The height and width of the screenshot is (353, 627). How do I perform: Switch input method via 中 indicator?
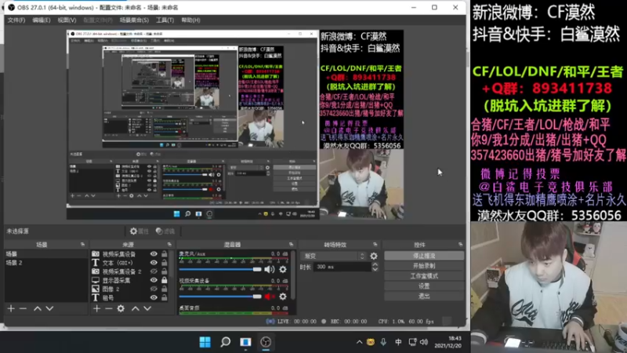[x=398, y=342]
